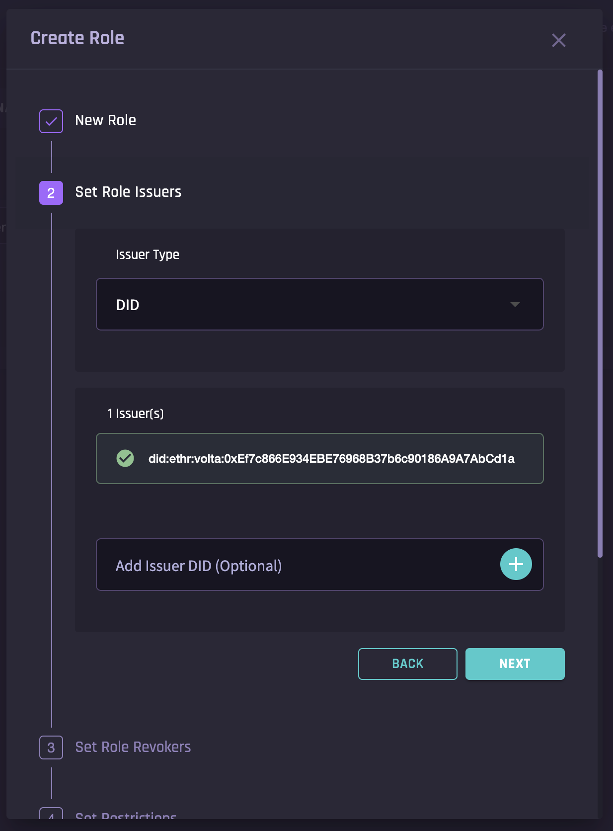This screenshot has width=613, height=831.
Task: Click the green verified checkmark on issuer
Action: click(x=125, y=458)
